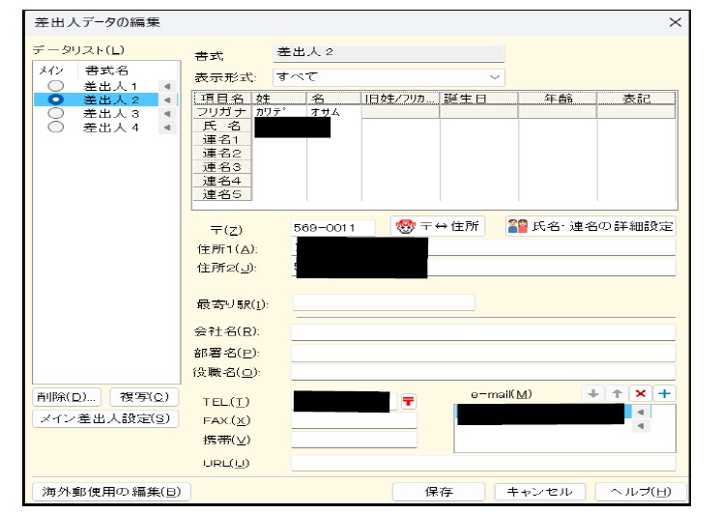
Task: Click arrow beside 差出人 4 in list
Action: 167,127
